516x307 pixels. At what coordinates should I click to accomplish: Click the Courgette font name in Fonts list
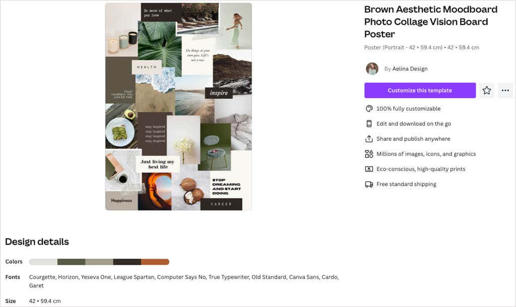(42, 277)
